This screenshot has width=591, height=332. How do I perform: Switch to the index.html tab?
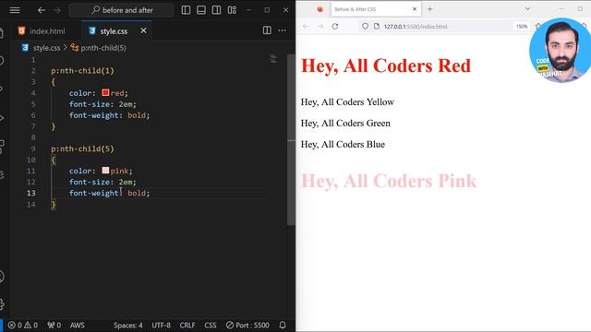42,30
